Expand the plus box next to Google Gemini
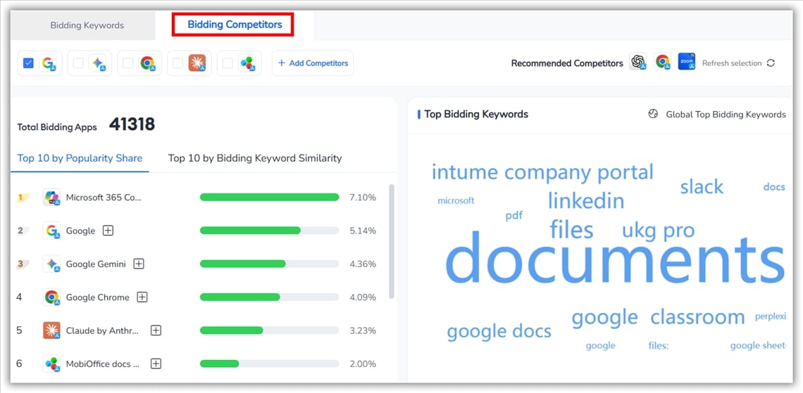803x393 pixels. coord(139,264)
